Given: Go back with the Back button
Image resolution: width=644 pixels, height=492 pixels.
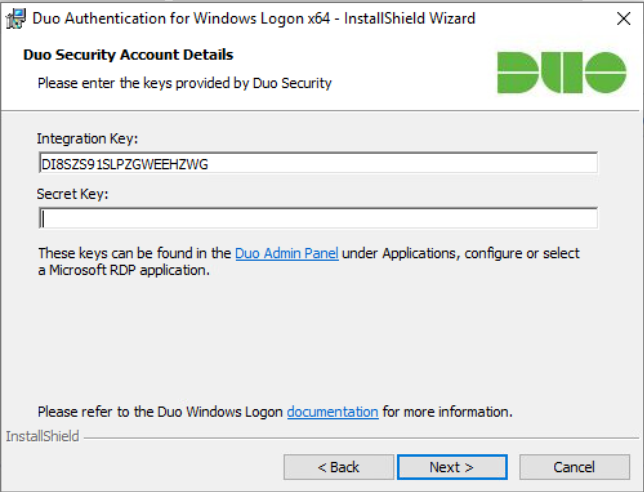Looking at the screenshot, I should point(339,467).
